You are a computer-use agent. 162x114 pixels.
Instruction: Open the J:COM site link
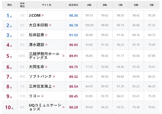[x=34, y=16]
